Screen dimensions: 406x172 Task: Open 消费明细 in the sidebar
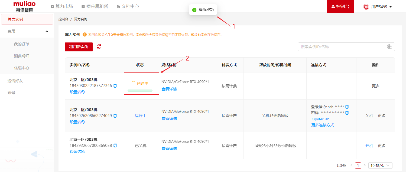tap(22, 56)
